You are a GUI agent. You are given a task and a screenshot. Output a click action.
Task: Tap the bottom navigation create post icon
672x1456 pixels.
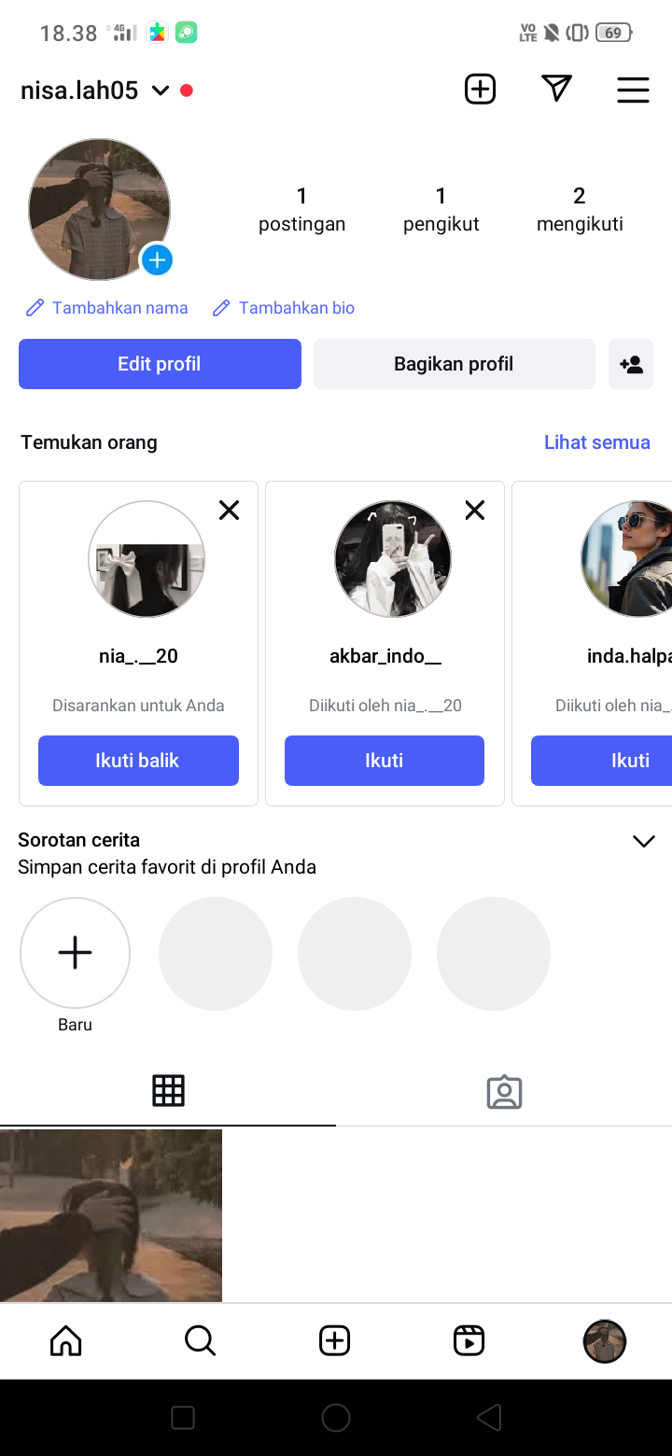point(334,1341)
